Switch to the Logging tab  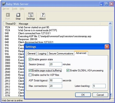click(42, 53)
